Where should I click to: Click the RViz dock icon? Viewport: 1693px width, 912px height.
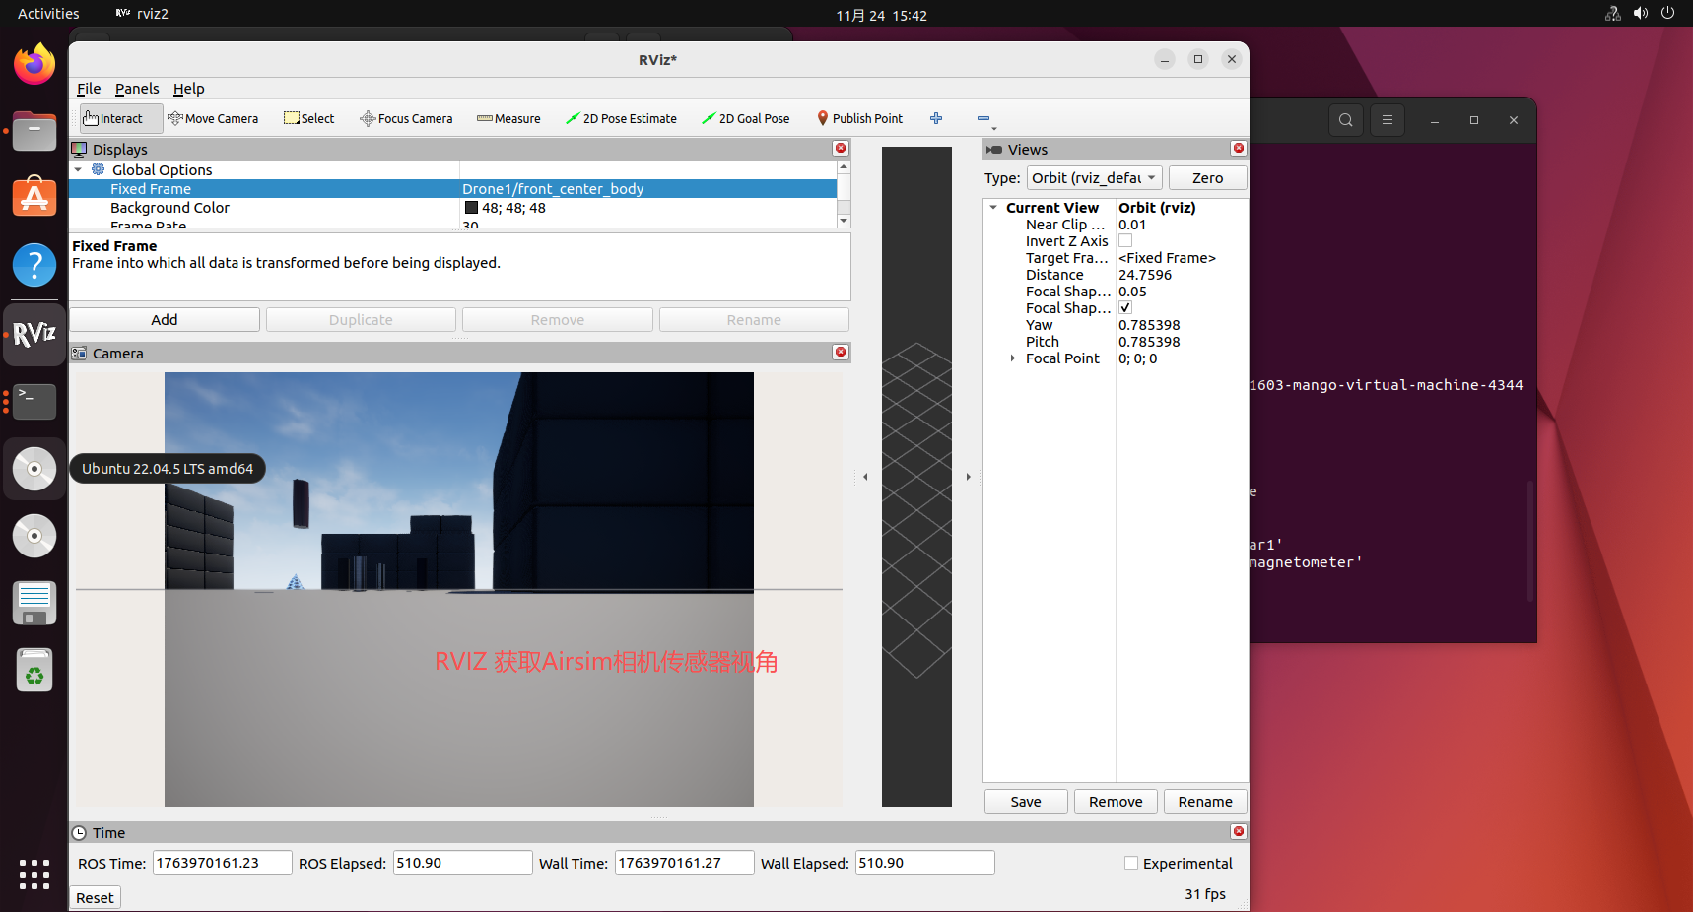click(34, 335)
